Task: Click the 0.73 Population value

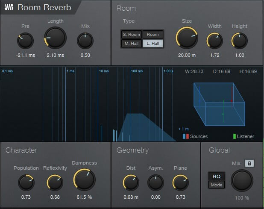Action: tap(26, 197)
